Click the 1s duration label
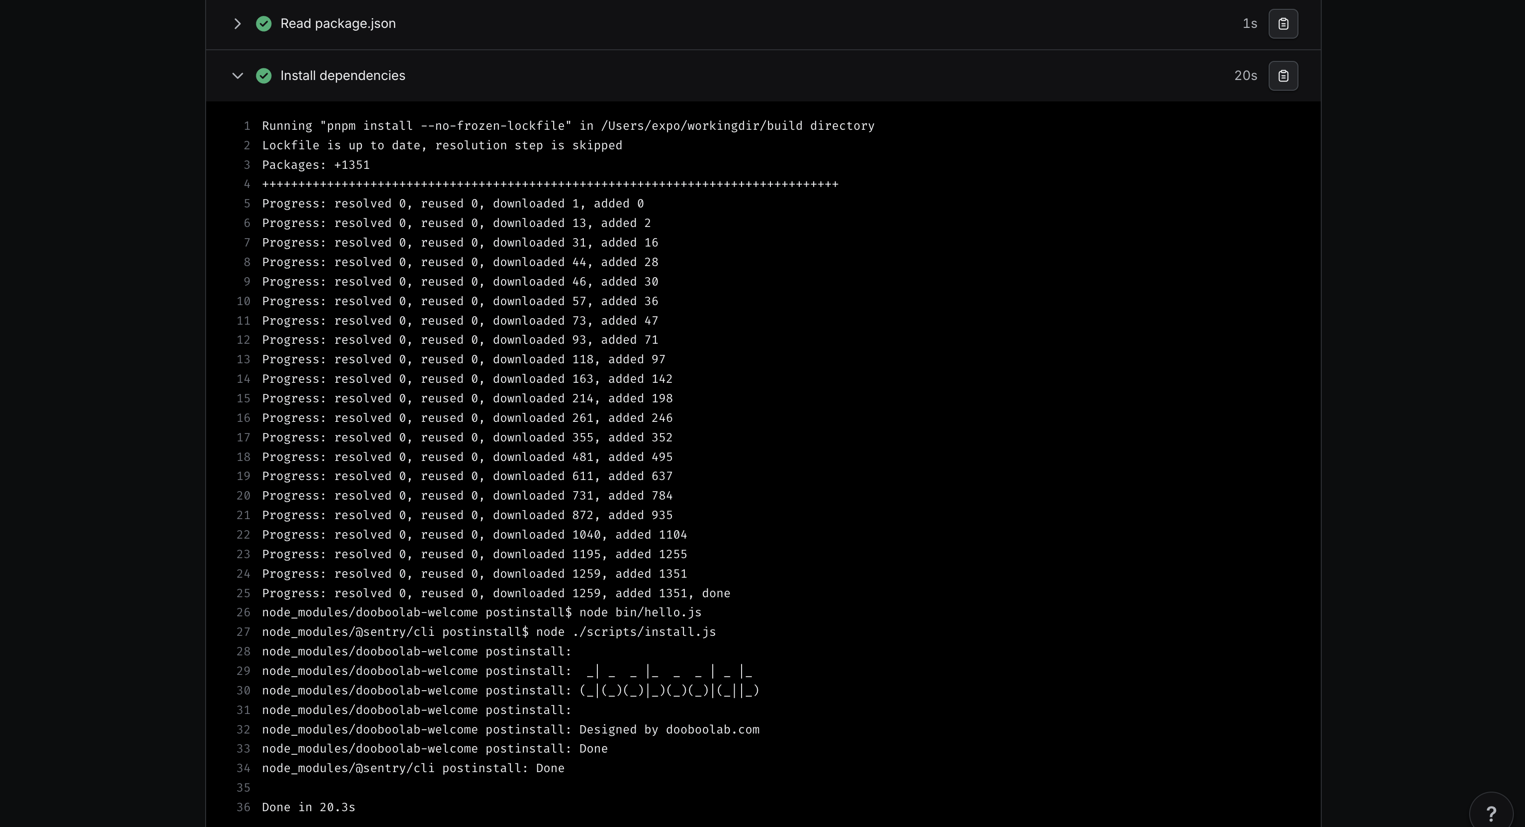The height and width of the screenshot is (827, 1525). [1249, 24]
